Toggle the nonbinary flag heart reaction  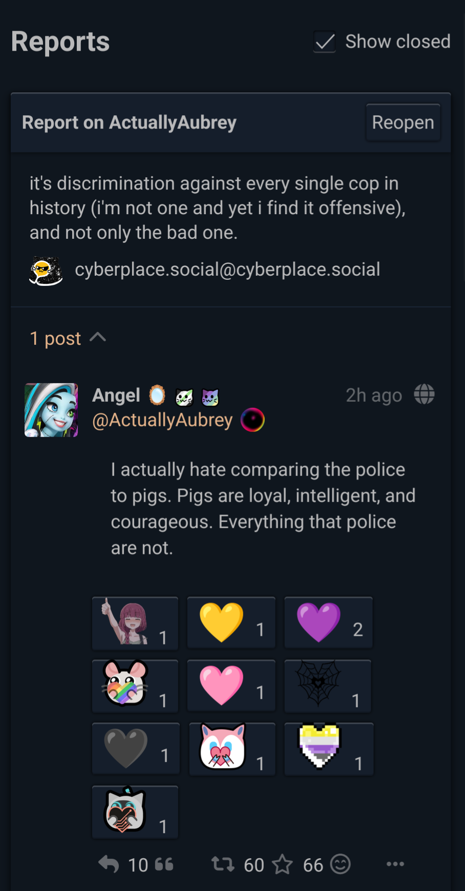tap(328, 749)
